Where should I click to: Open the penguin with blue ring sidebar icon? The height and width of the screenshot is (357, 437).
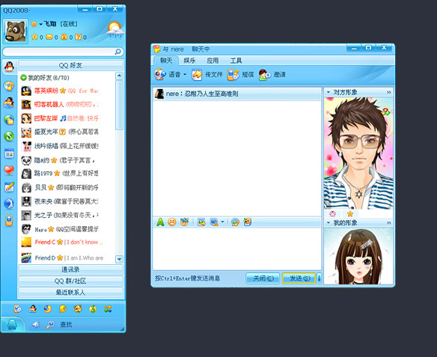pos(9,103)
